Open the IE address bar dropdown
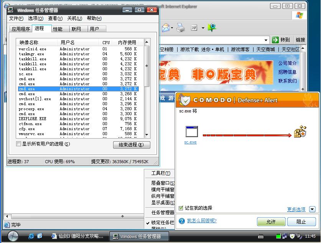This screenshot has width=321, height=243. click(266, 40)
